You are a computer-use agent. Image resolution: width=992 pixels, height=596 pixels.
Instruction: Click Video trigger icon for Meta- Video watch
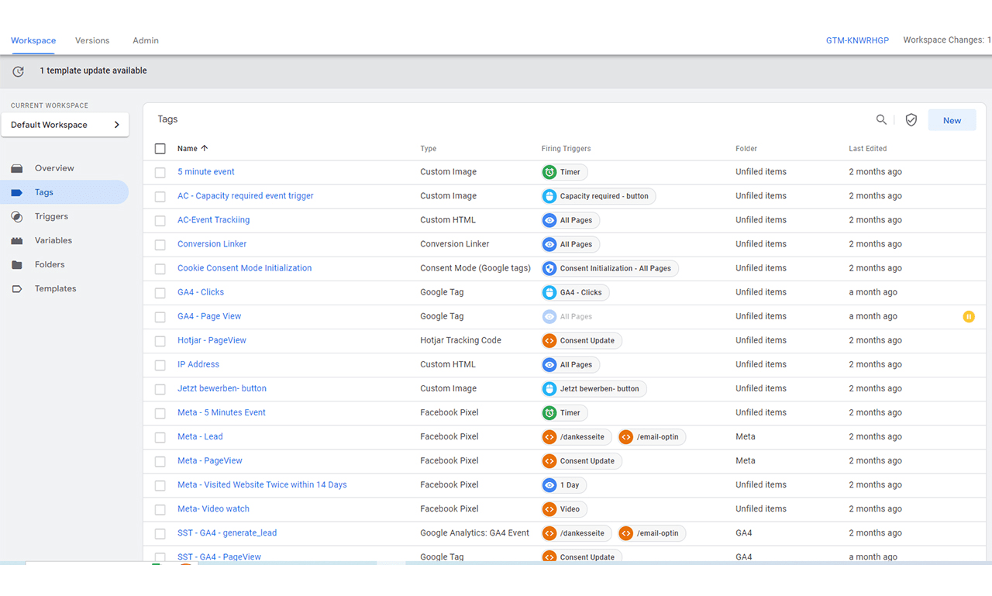(x=549, y=508)
